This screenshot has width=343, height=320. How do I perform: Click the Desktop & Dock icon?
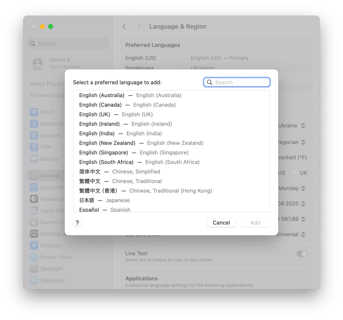[x=34, y=234]
